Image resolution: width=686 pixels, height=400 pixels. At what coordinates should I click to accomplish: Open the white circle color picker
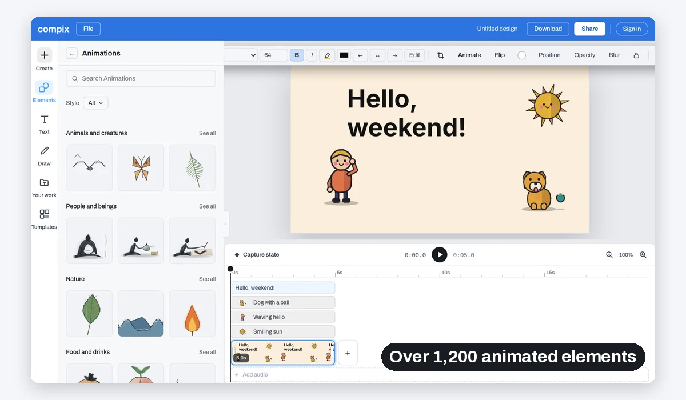[522, 55]
